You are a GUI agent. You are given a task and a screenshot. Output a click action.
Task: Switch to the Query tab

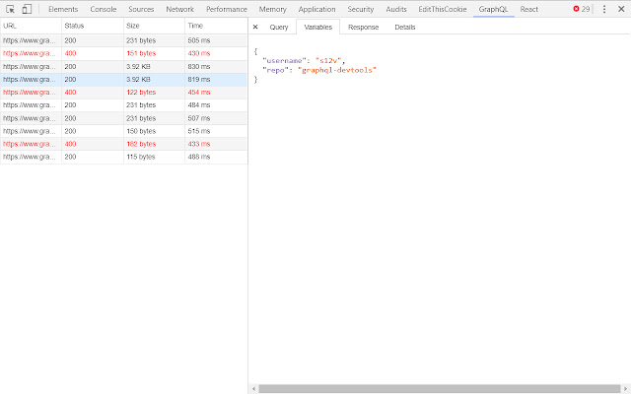click(278, 27)
